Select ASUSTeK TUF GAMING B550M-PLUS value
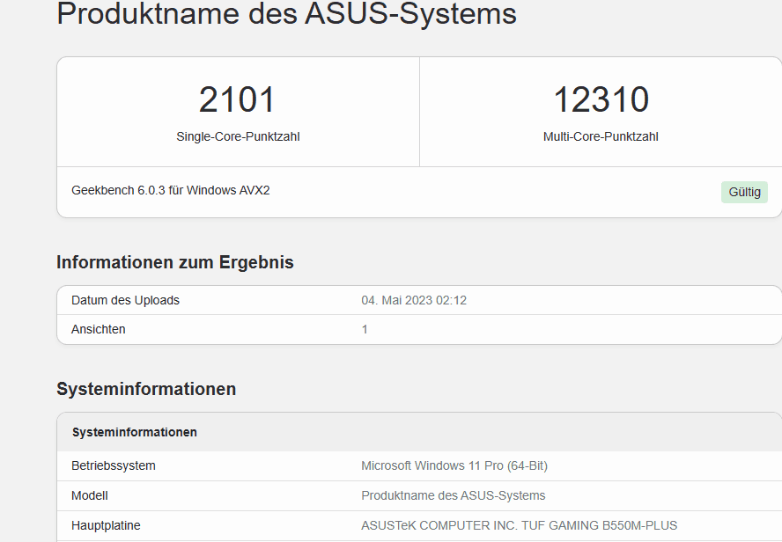This screenshot has width=782, height=542. (x=520, y=525)
